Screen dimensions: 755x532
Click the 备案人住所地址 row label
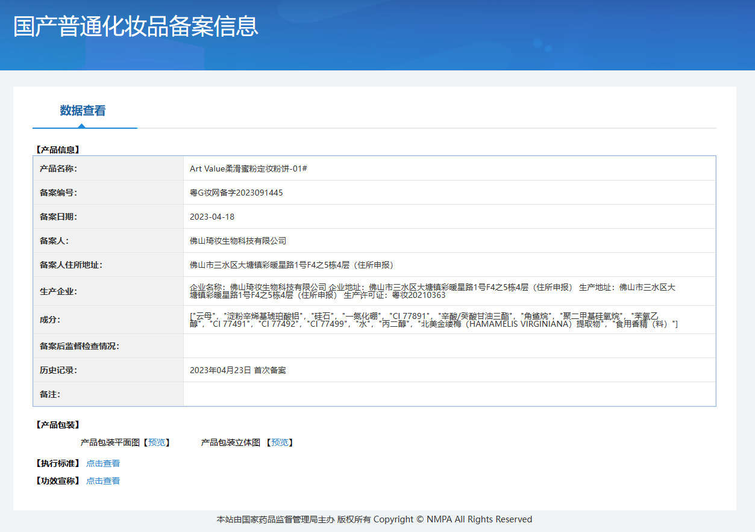(71, 265)
